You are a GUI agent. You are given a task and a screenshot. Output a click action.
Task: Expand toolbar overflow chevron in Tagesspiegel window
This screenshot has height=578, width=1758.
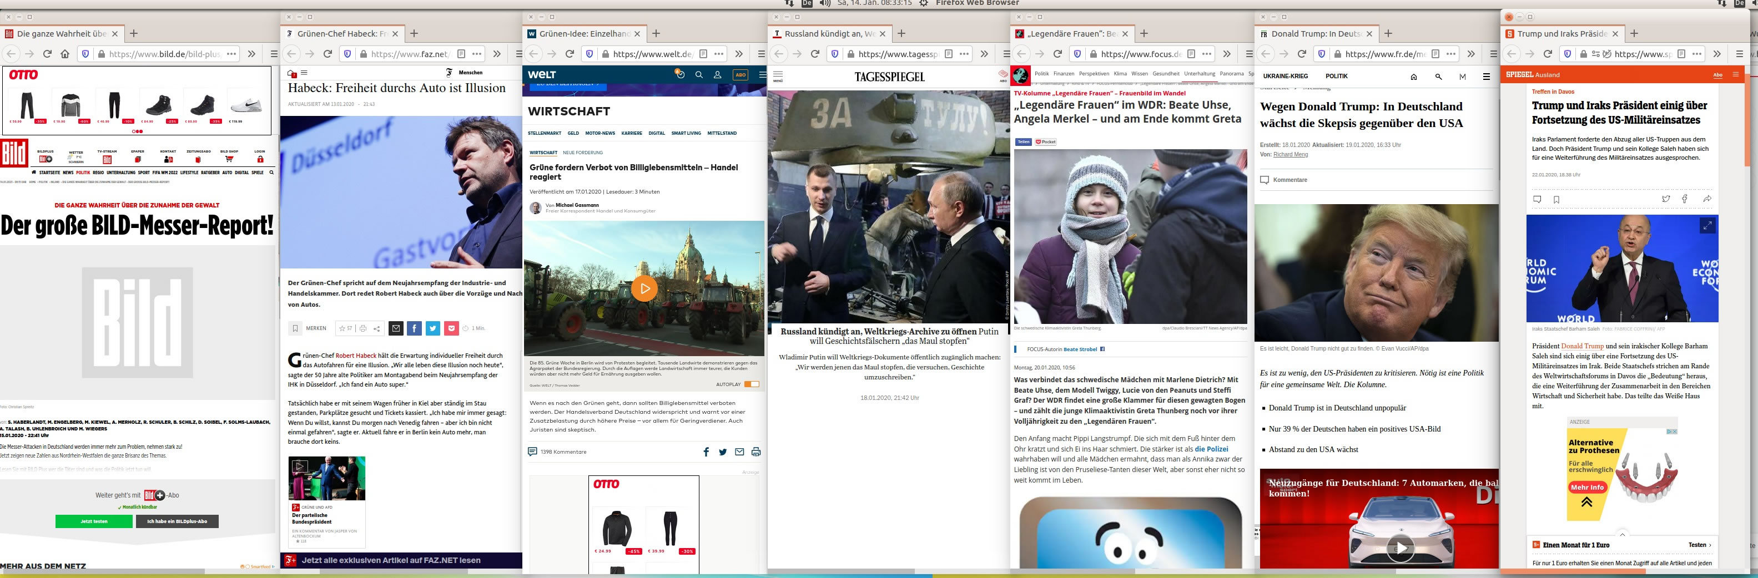coord(984,54)
